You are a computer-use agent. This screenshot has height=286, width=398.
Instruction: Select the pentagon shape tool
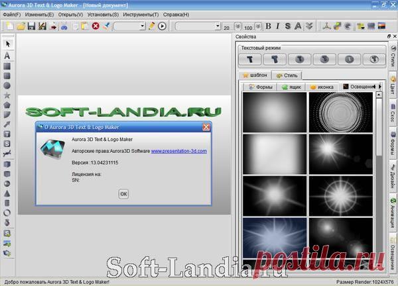[x=7, y=105]
